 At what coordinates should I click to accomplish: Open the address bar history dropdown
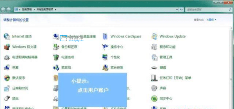click(177, 10)
